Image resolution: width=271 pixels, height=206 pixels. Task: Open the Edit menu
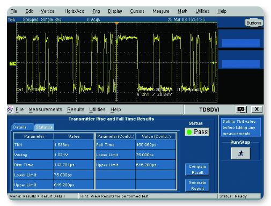point(29,11)
